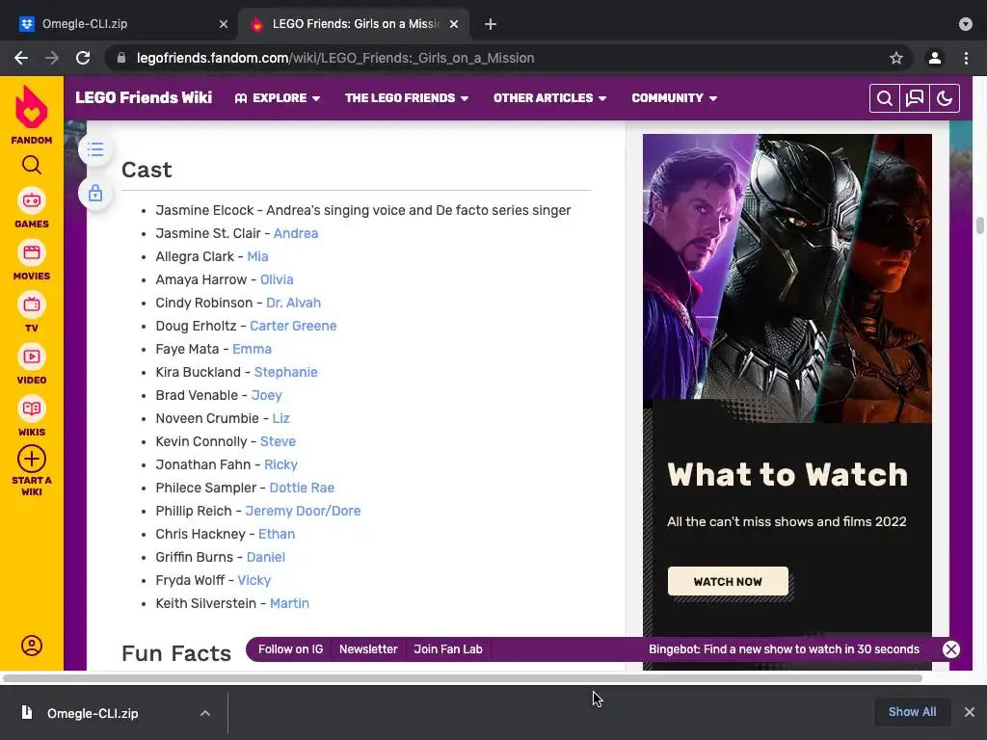987x740 pixels.
Task: Click the tab search down-arrow icon
Action: [966, 24]
